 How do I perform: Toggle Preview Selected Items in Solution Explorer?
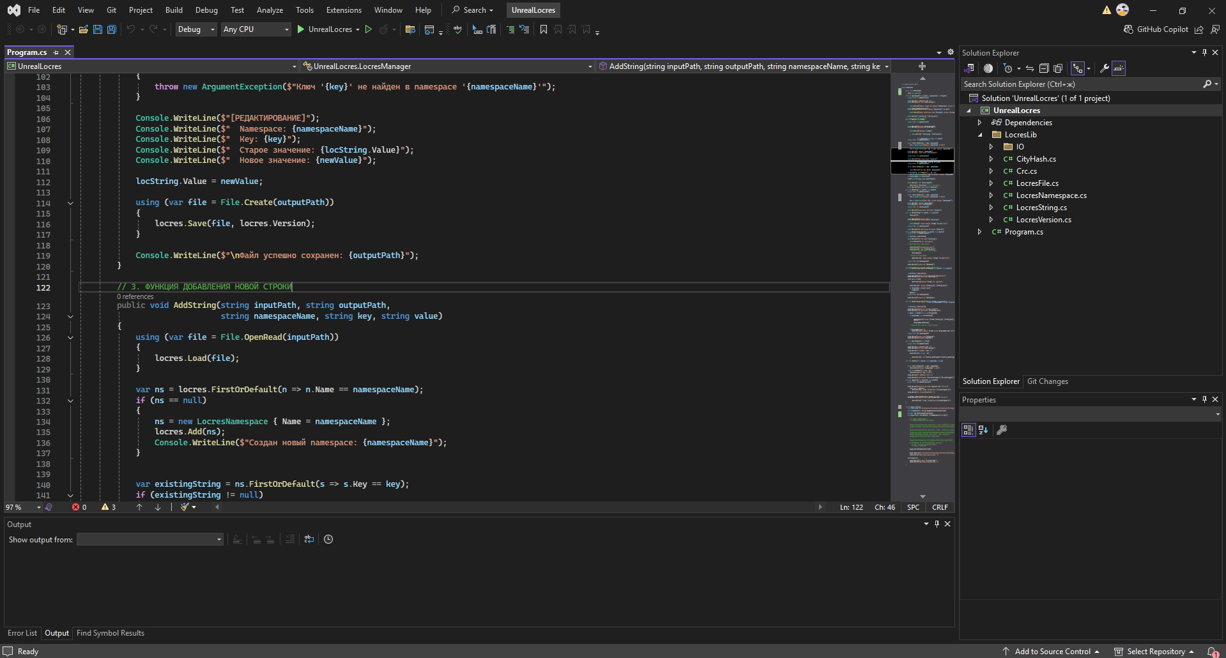tap(1119, 68)
